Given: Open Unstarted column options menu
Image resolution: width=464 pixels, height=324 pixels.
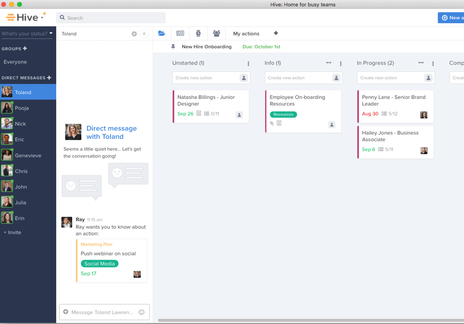Looking at the screenshot, I should click(248, 63).
